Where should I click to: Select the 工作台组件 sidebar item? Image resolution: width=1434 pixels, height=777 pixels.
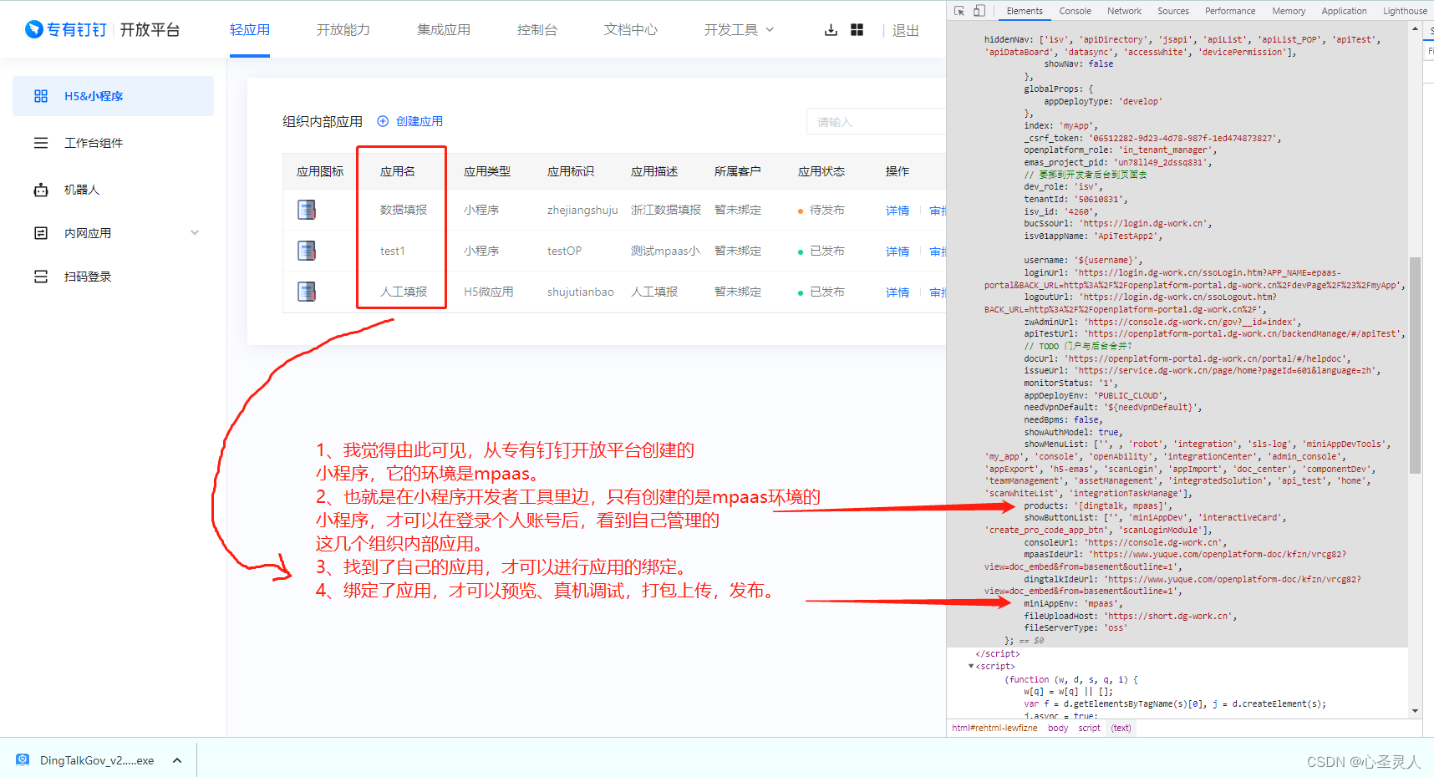point(113,143)
